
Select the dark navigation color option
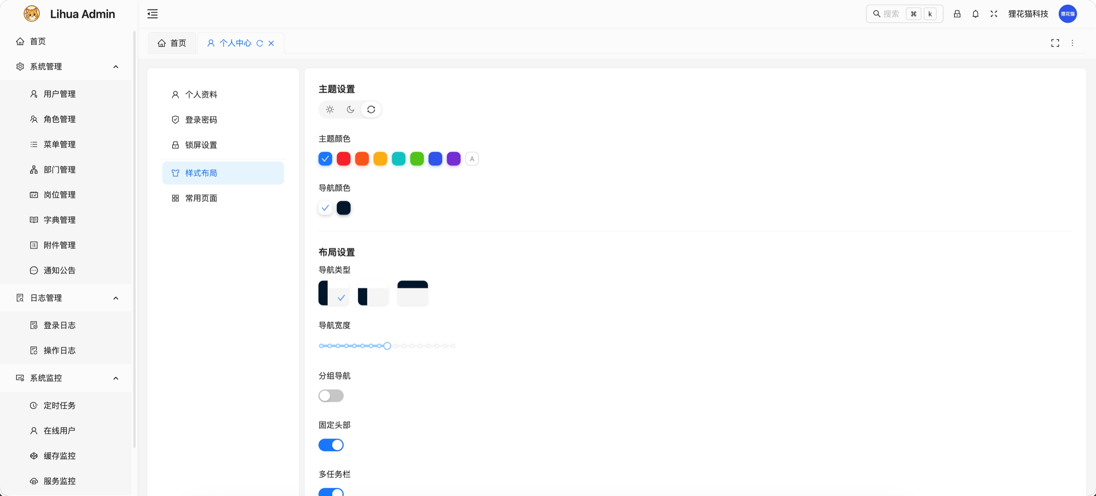coord(344,208)
